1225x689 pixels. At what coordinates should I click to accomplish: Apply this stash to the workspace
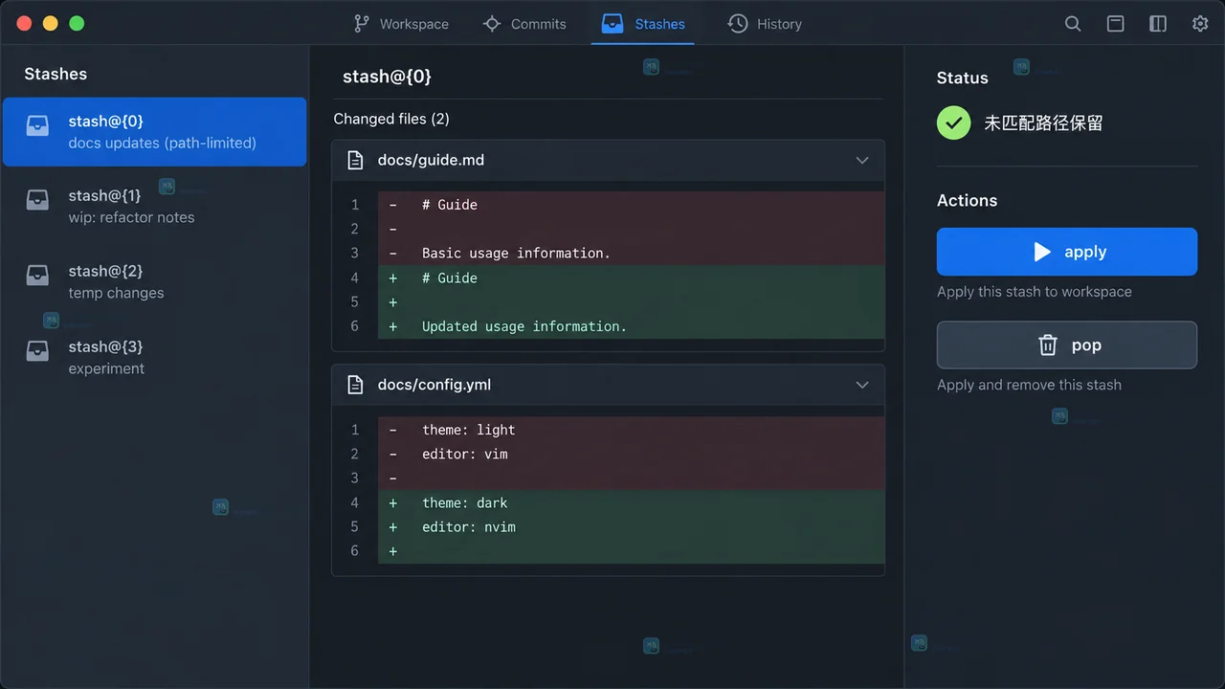pos(1067,252)
